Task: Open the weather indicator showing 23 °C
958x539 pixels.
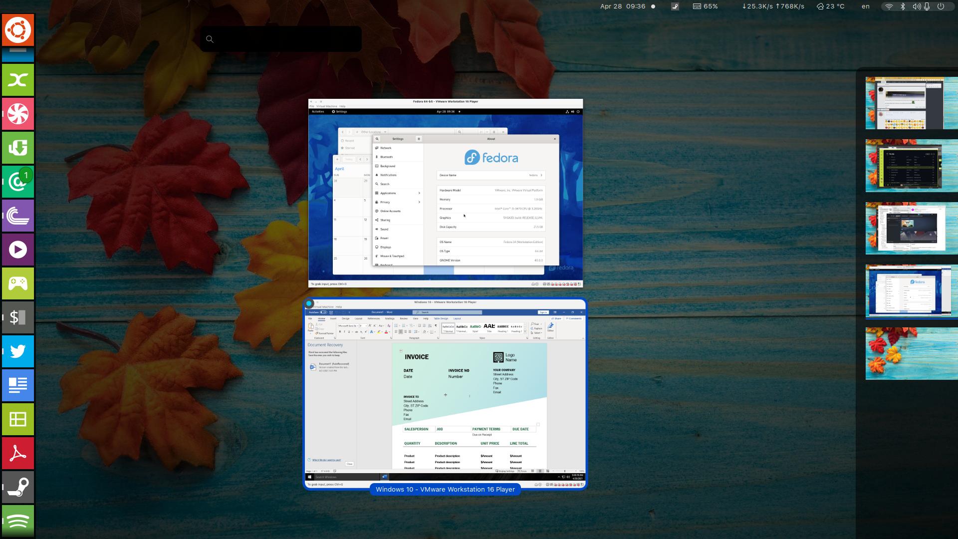Action: (830, 6)
